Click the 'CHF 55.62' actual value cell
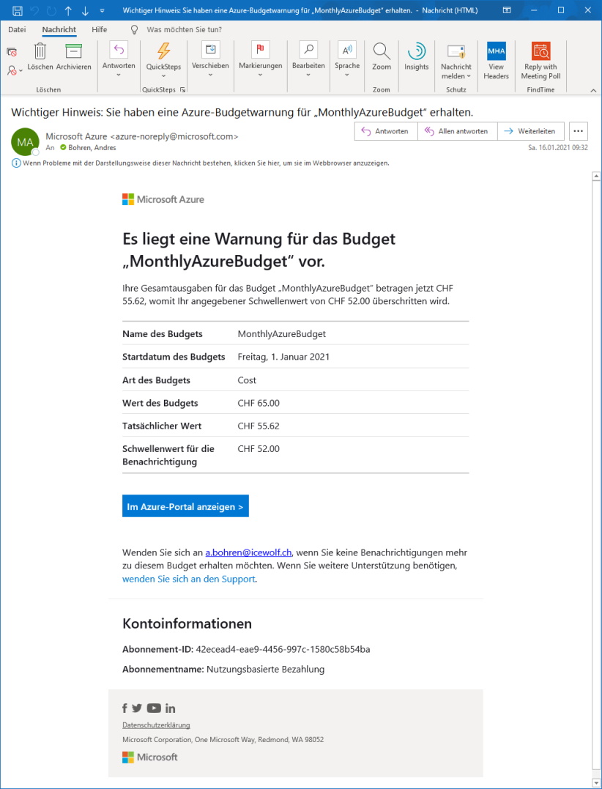Image resolution: width=602 pixels, height=789 pixels. [x=259, y=426]
